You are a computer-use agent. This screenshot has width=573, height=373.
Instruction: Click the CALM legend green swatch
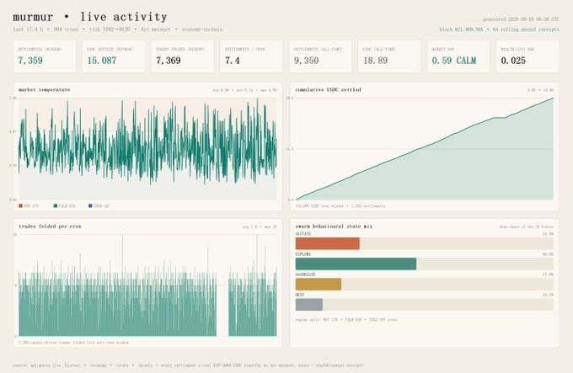click(x=56, y=205)
